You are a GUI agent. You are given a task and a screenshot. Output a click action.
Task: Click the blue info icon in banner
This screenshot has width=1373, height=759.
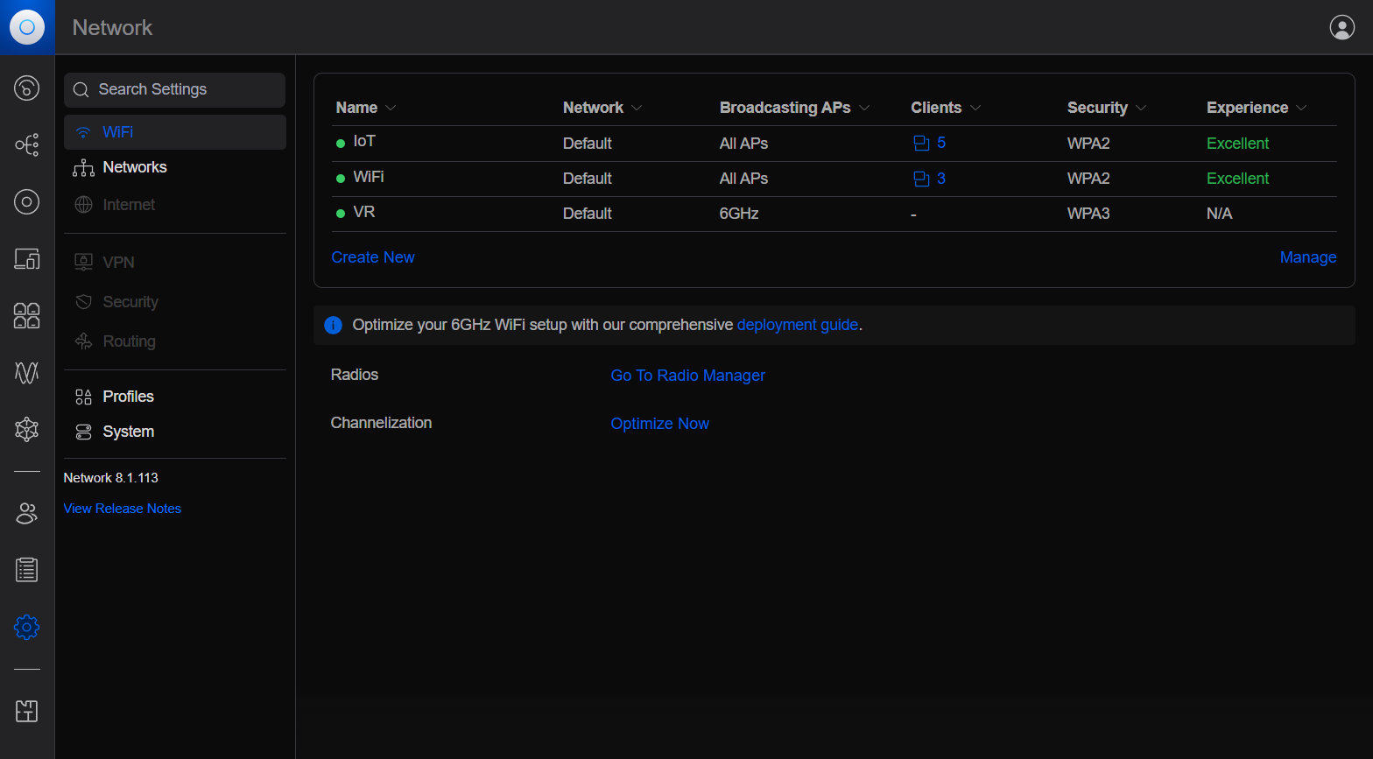[333, 325]
